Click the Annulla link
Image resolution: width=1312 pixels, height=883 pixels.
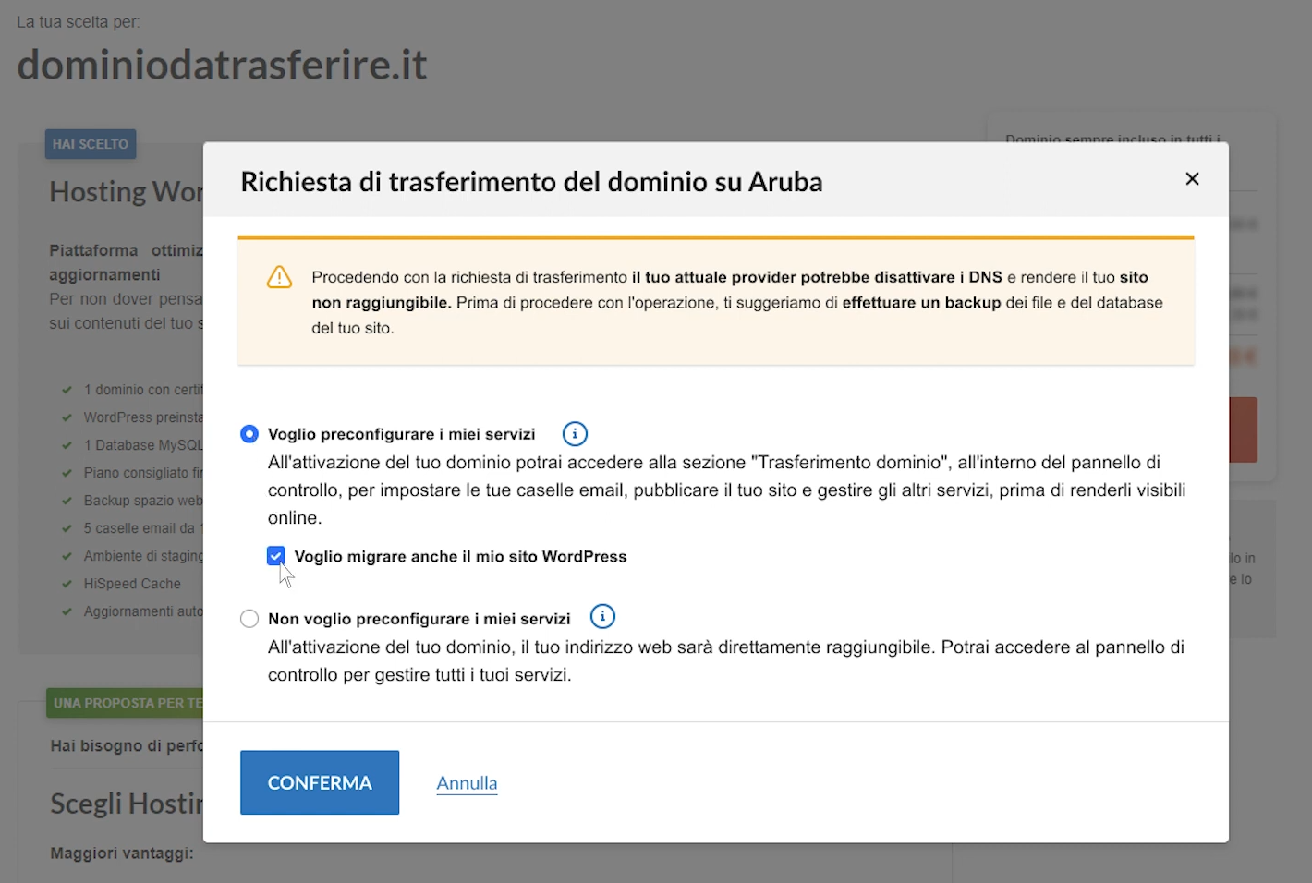[x=467, y=783]
